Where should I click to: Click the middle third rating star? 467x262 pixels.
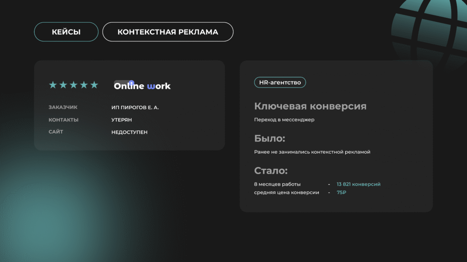tap(73, 85)
